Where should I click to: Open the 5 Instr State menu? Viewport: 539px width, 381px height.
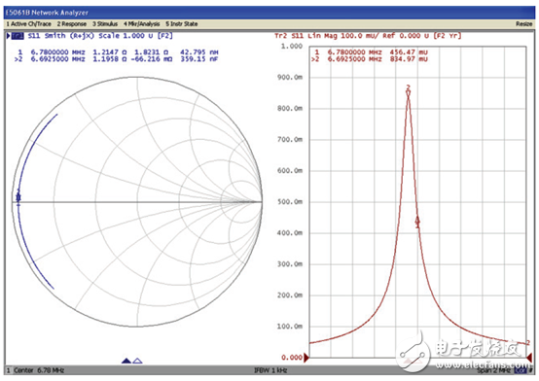pos(182,23)
